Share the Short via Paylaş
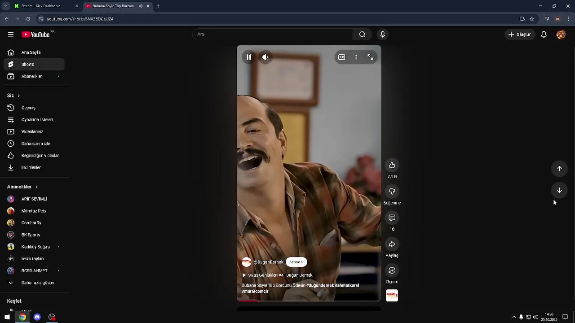The image size is (575, 323). (x=392, y=244)
